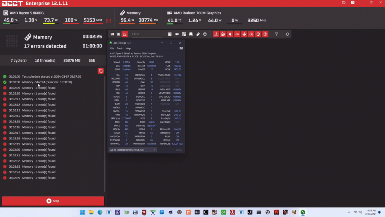This screenshot has height=217, width=385.
Task: Toggle temperature sensors filter
Action: tap(216, 34)
